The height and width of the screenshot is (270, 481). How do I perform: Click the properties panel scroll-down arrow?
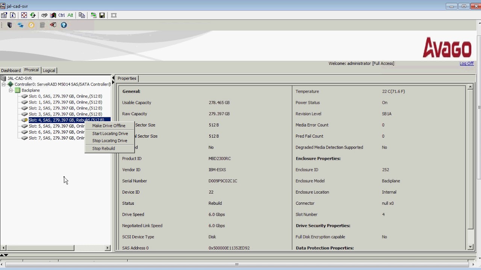(x=470, y=247)
